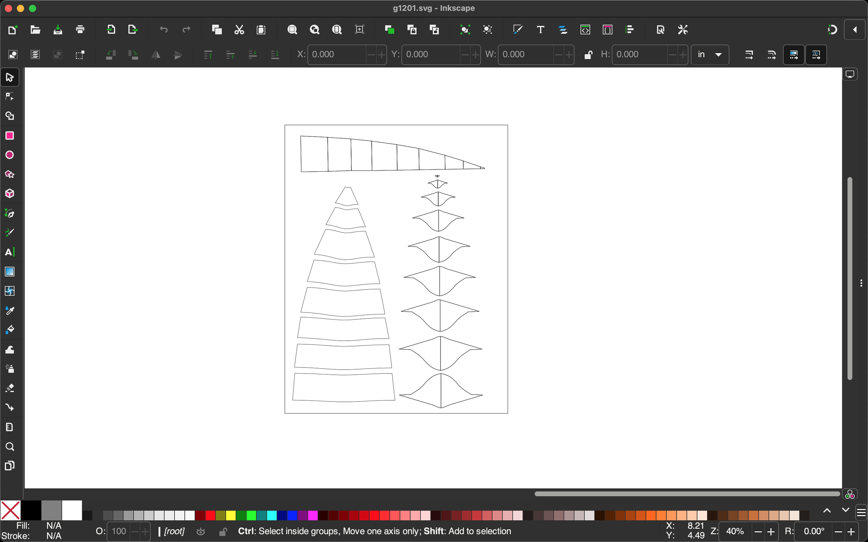Pick the Star tool
The width and height of the screenshot is (868, 542).
coord(10,174)
